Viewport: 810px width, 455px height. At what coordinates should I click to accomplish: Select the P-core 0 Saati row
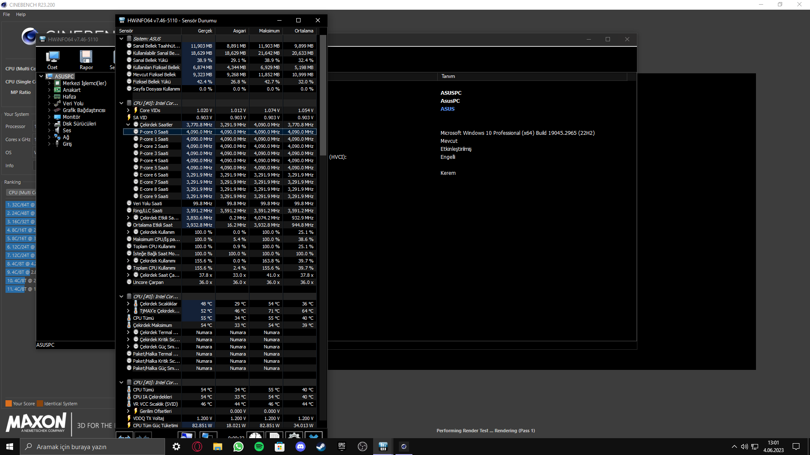pos(219,132)
